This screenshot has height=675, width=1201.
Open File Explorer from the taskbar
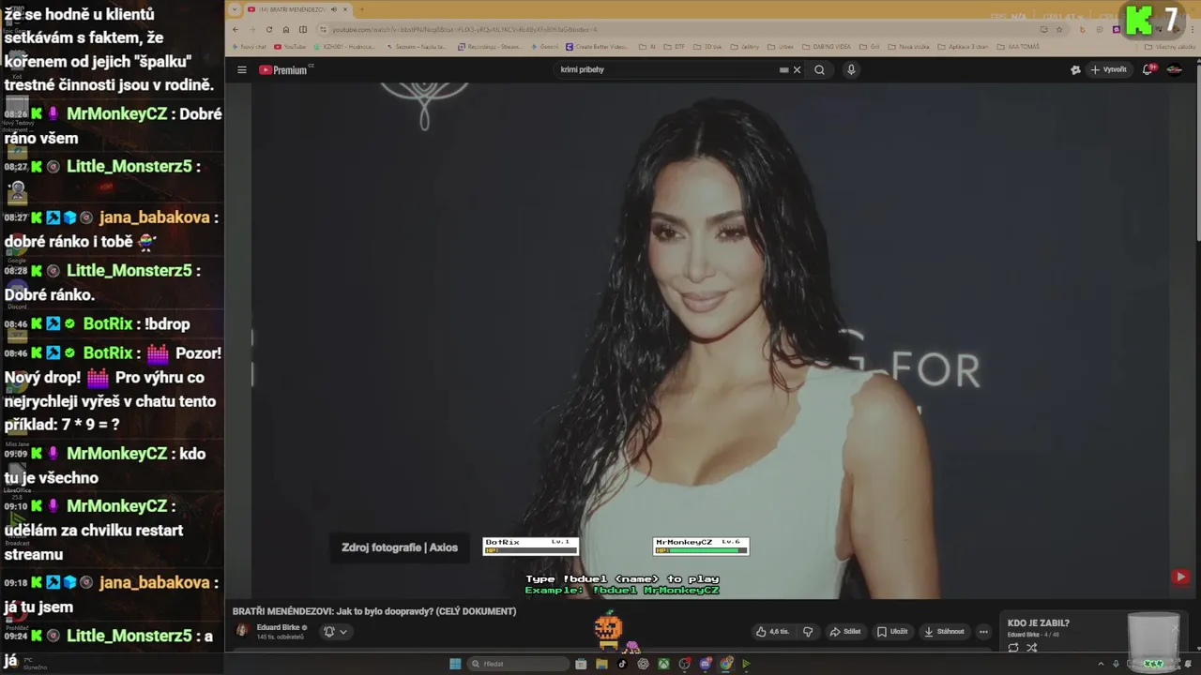click(x=601, y=664)
